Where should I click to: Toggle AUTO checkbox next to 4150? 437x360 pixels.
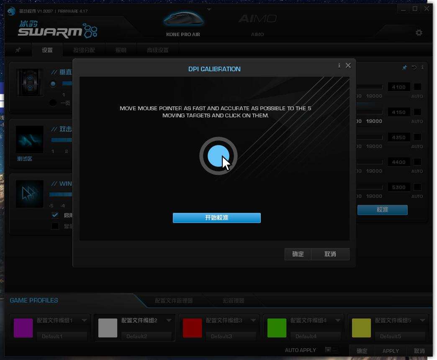pyautogui.click(x=417, y=112)
